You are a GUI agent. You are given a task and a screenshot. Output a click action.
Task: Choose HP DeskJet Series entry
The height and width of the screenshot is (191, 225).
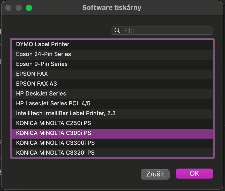point(112,94)
